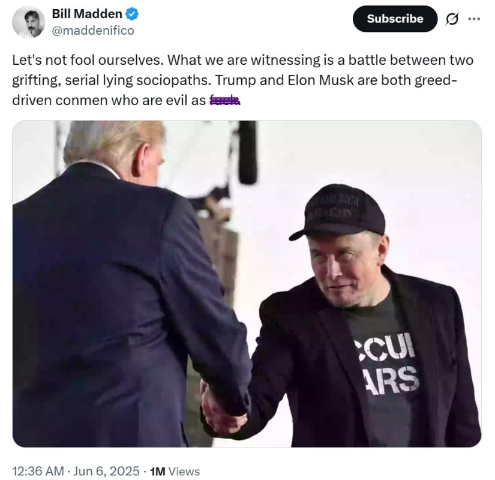This screenshot has width=495, height=480.
Task: Click the blue verified checkmark badge
Action: tap(132, 14)
